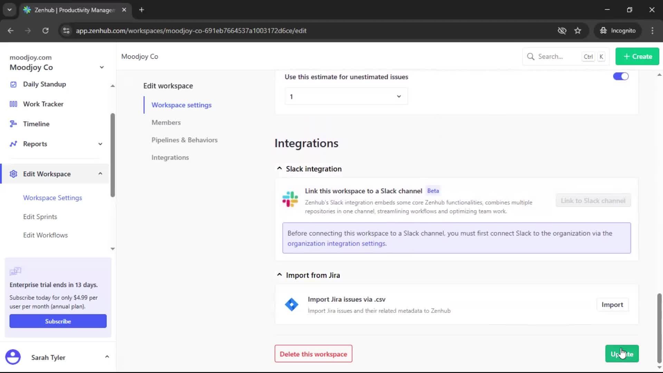
Task: Click Sarah Tyler's avatar icon
Action: 13,357
